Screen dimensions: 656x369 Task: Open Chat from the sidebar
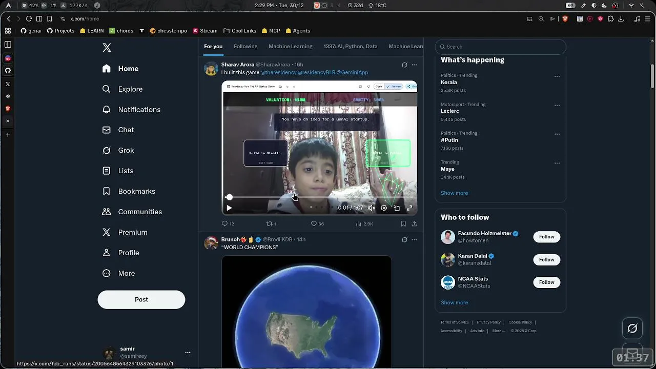tap(118, 130)
